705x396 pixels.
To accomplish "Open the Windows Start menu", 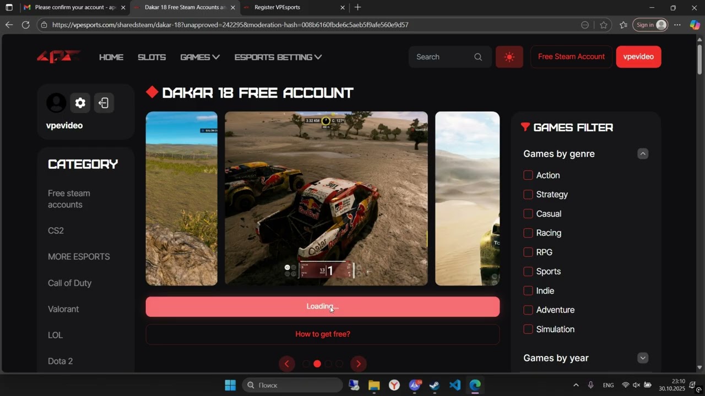I will tap(230, 385).
